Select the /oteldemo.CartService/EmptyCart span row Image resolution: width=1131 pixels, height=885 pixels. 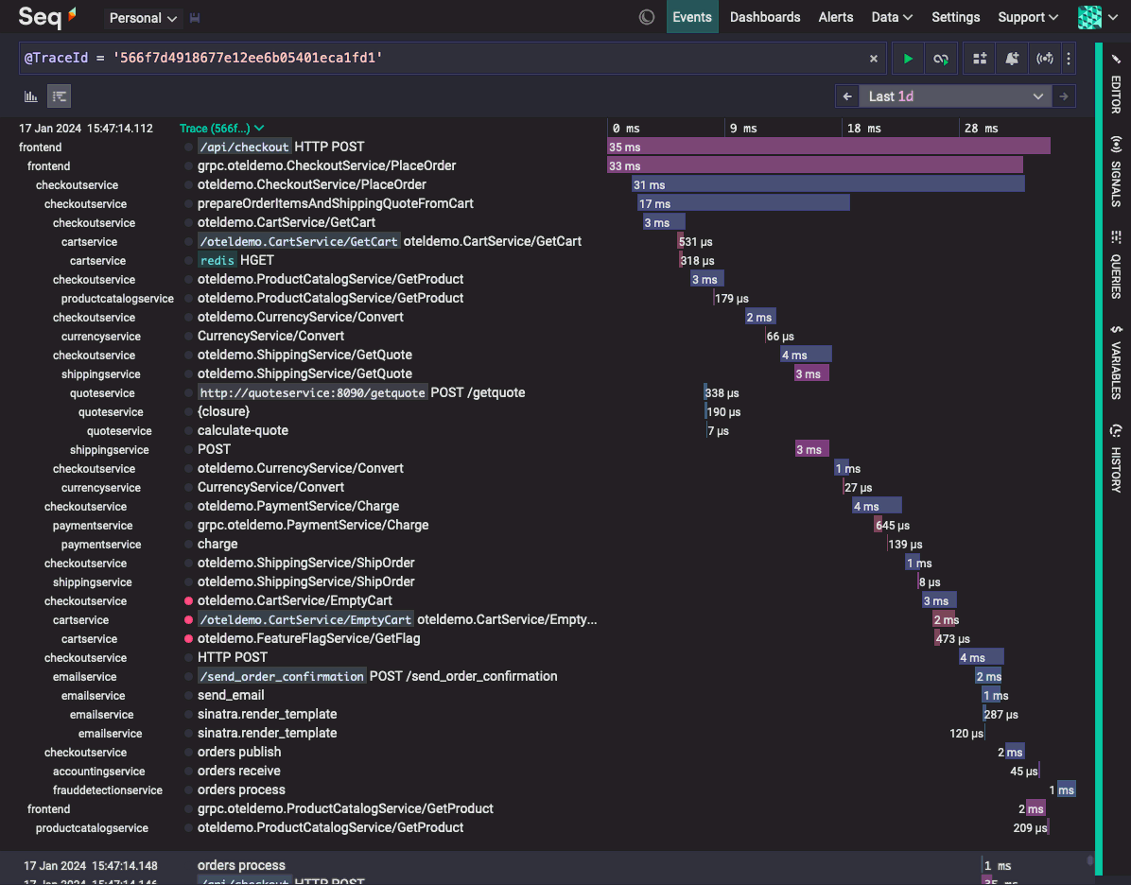tap(397, 619)
